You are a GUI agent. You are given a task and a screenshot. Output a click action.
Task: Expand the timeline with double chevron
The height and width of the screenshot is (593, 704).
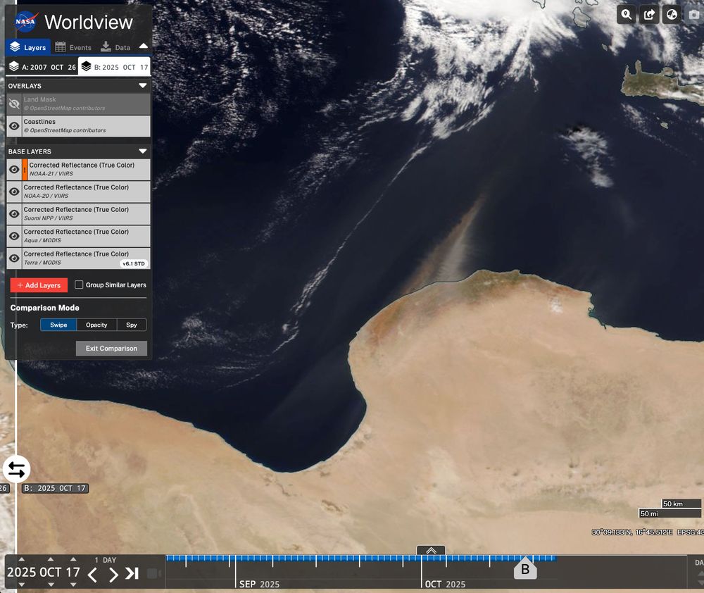coord(431,550)
